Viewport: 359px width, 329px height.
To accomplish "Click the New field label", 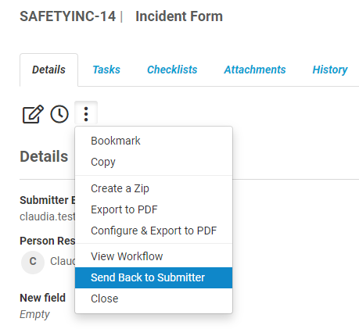I will (x=43, y=298).
